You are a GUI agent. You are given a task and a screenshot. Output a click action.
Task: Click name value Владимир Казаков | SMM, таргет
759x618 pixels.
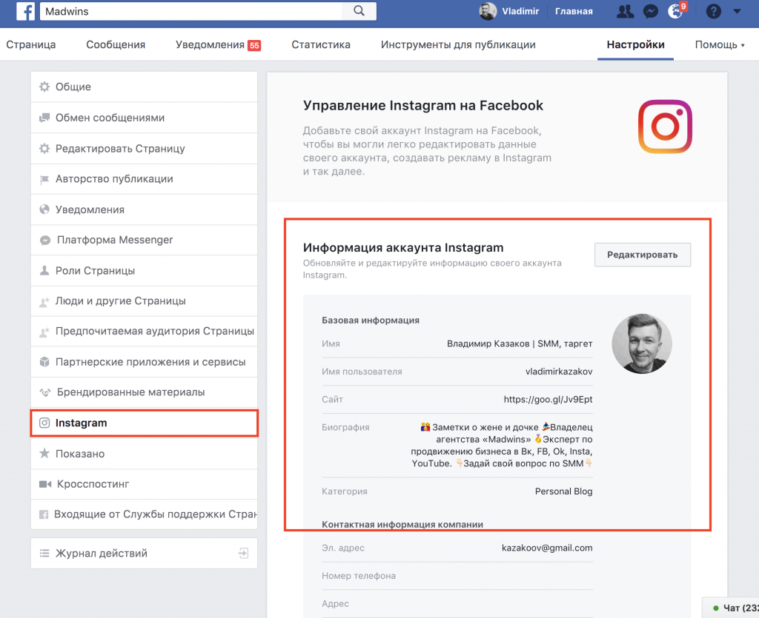coord(520,344)
